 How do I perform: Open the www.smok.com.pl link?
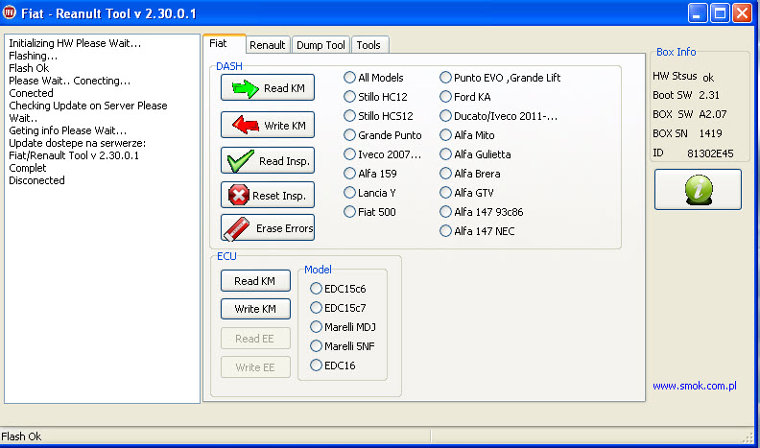(695, 386)
